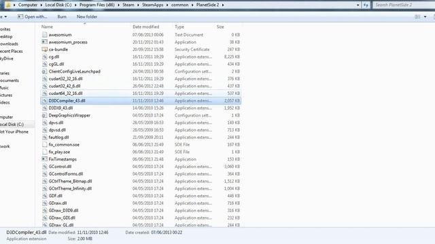Click the Open with... toolbar button
Screen dimensions: 435x244
click(32, 17)
